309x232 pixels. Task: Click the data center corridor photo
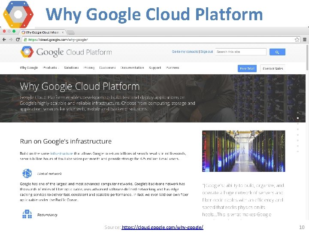point(244,151)
